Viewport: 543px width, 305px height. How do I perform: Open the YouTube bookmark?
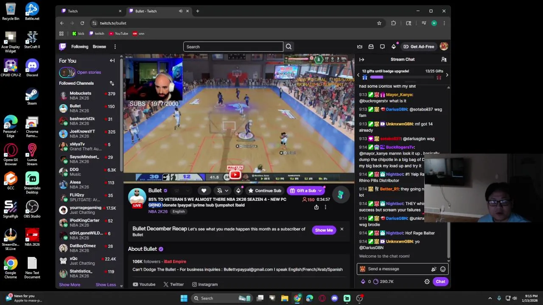(x=118, y=33)
